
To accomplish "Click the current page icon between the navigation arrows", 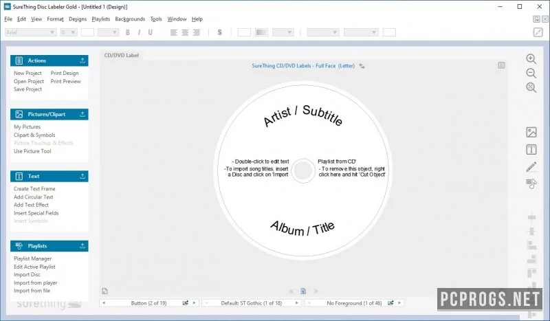I will click(x=303, y=291).
